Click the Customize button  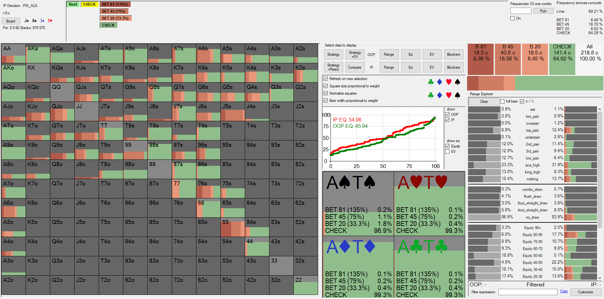pos(585,292)
